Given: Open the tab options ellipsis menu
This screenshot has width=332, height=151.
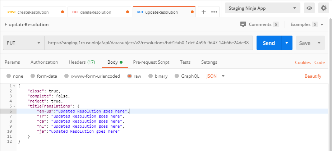Looking at the screenshot, I should [x=214, y=12].
